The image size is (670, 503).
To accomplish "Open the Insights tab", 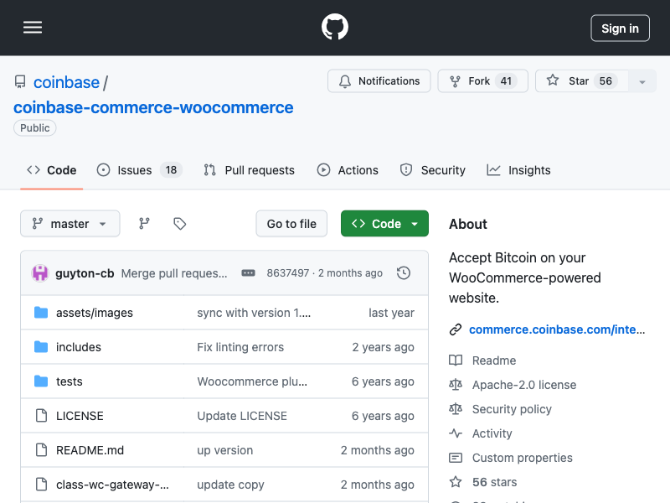I will (x=518, y=170).
